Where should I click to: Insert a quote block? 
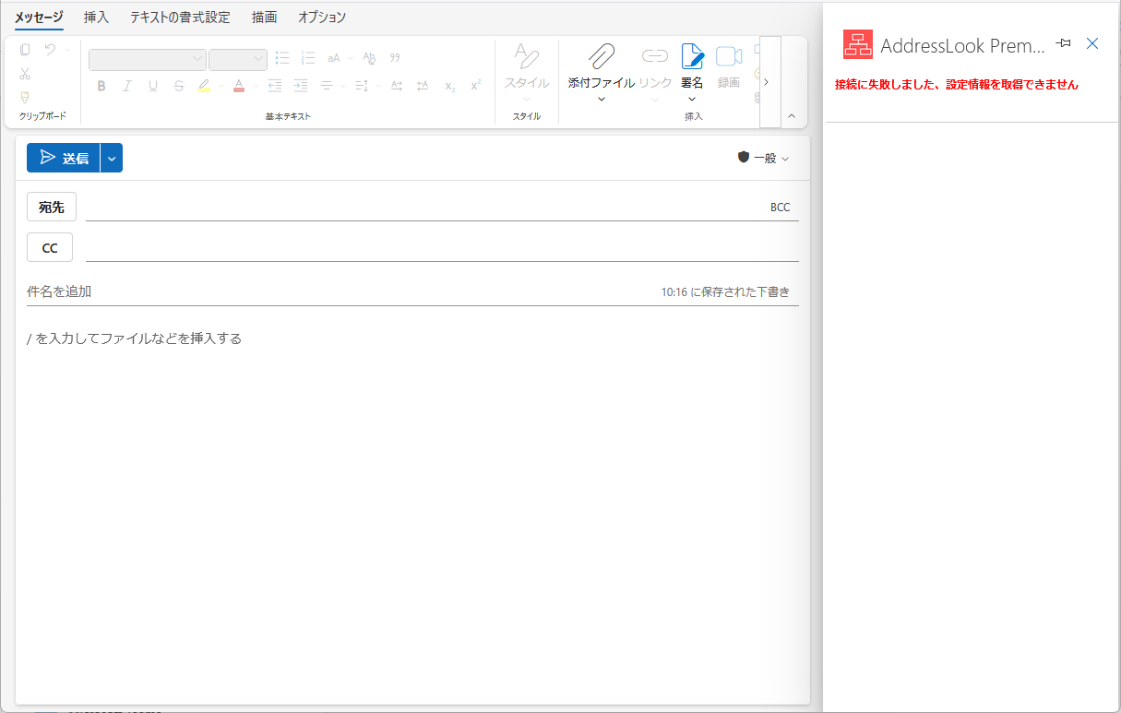395,58
